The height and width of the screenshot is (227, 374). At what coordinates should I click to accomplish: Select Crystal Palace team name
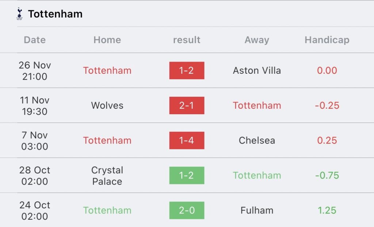tap(107, 176)
